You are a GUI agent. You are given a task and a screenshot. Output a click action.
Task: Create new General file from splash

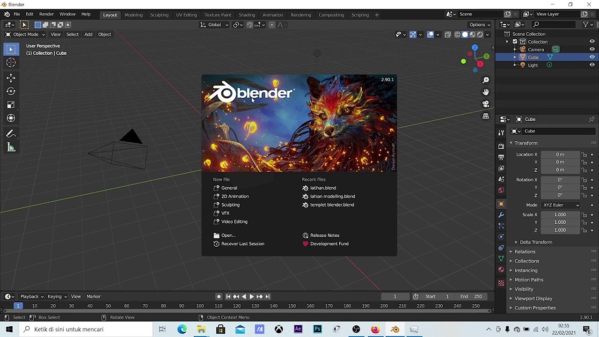[x=229, y=188]
